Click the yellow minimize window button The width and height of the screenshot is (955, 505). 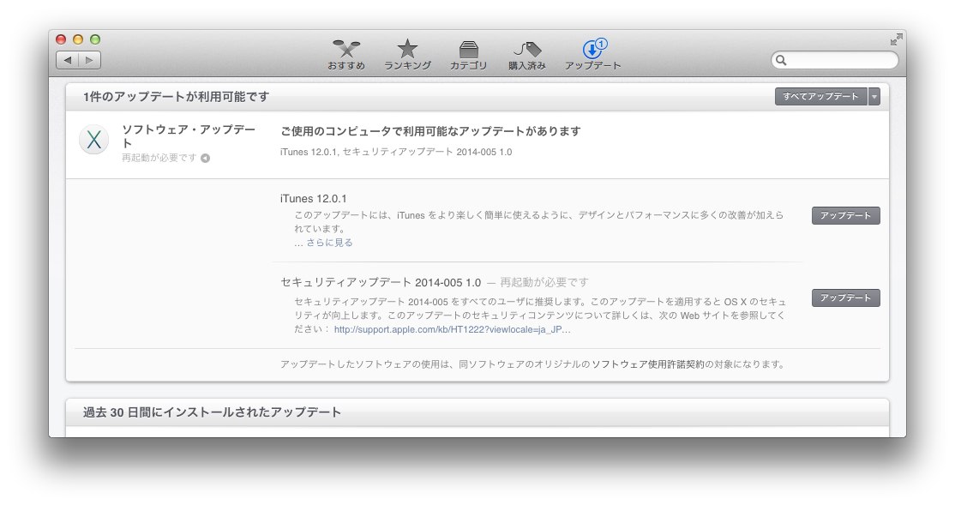[78, 39]
